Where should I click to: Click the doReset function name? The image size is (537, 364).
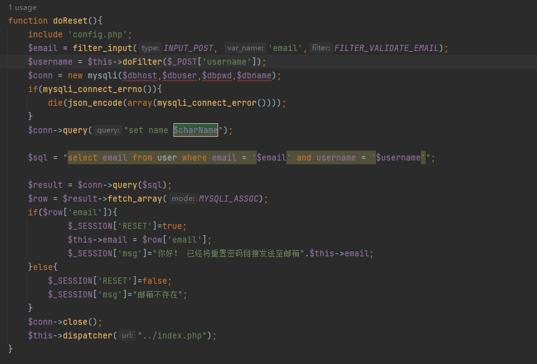coord(70,21)
